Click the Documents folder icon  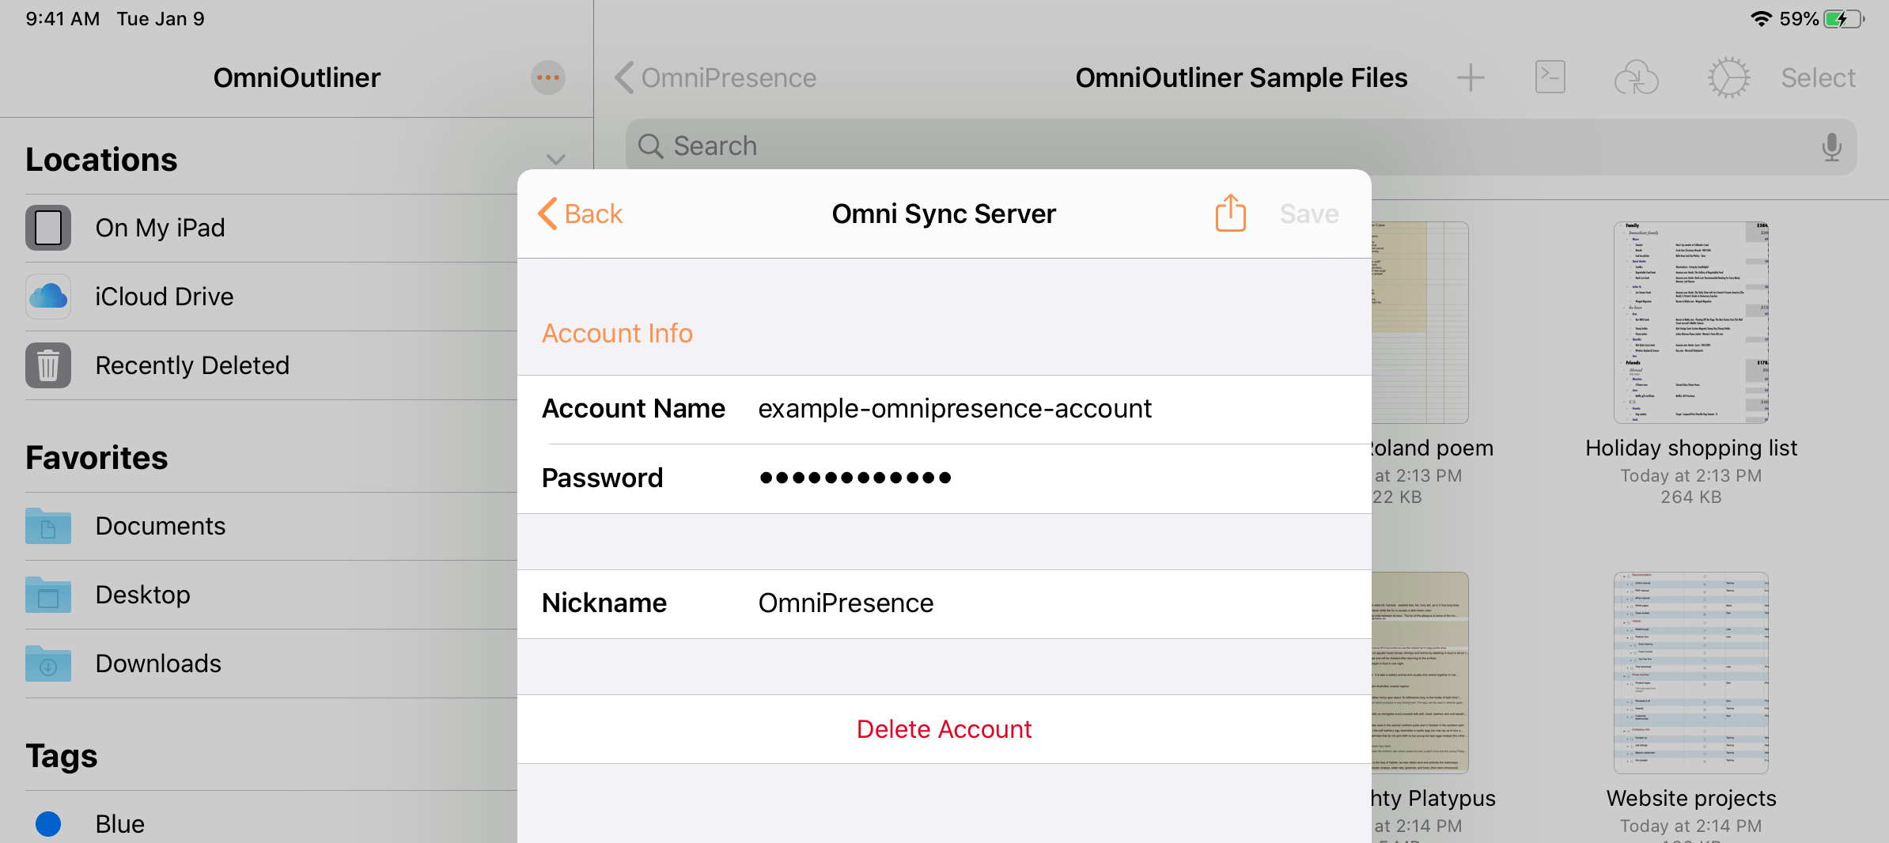[x=48, y=526]
